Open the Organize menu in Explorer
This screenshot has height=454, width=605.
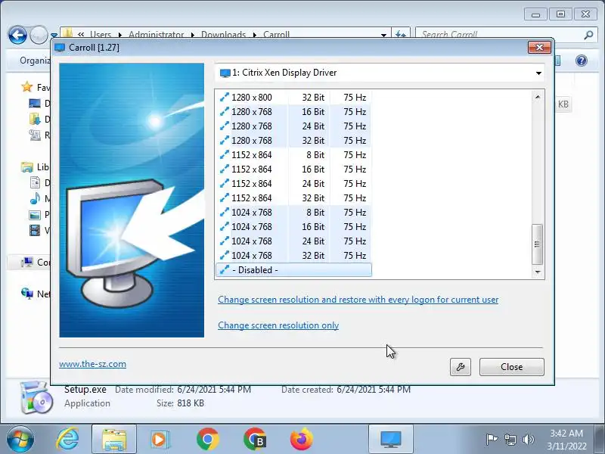(35, 61)
